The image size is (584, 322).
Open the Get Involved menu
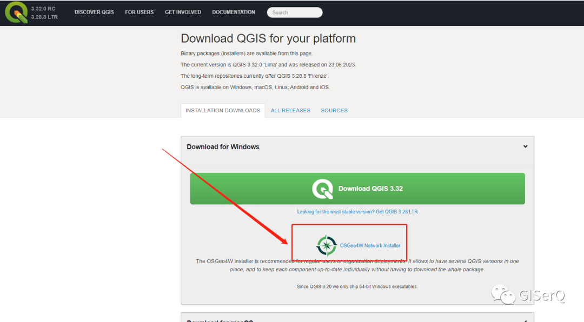pos(183,12)
